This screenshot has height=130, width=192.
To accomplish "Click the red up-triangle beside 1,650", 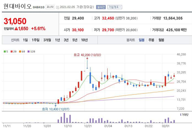I will click(16, 29).
